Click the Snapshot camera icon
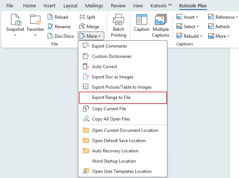Image resolution: width=239 pixels, height=178 pixels. (16, 19)
